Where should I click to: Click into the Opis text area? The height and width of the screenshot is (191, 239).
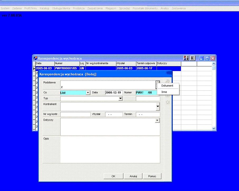click(x=110, y=150)
